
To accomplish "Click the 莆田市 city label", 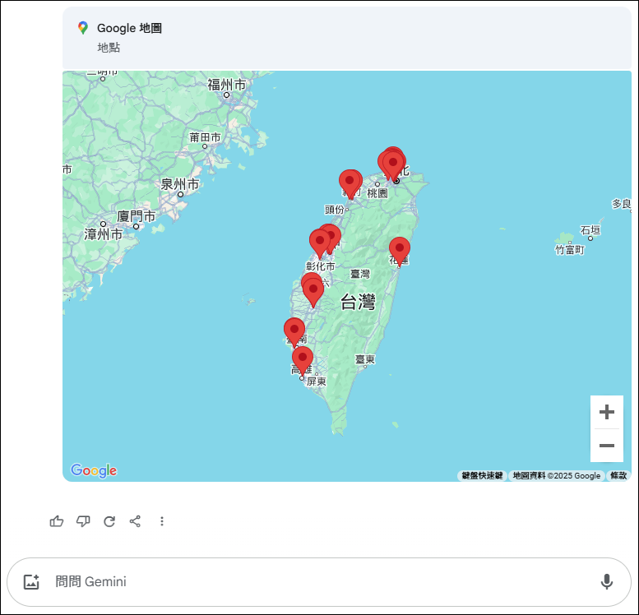I will tap(205, 137).
